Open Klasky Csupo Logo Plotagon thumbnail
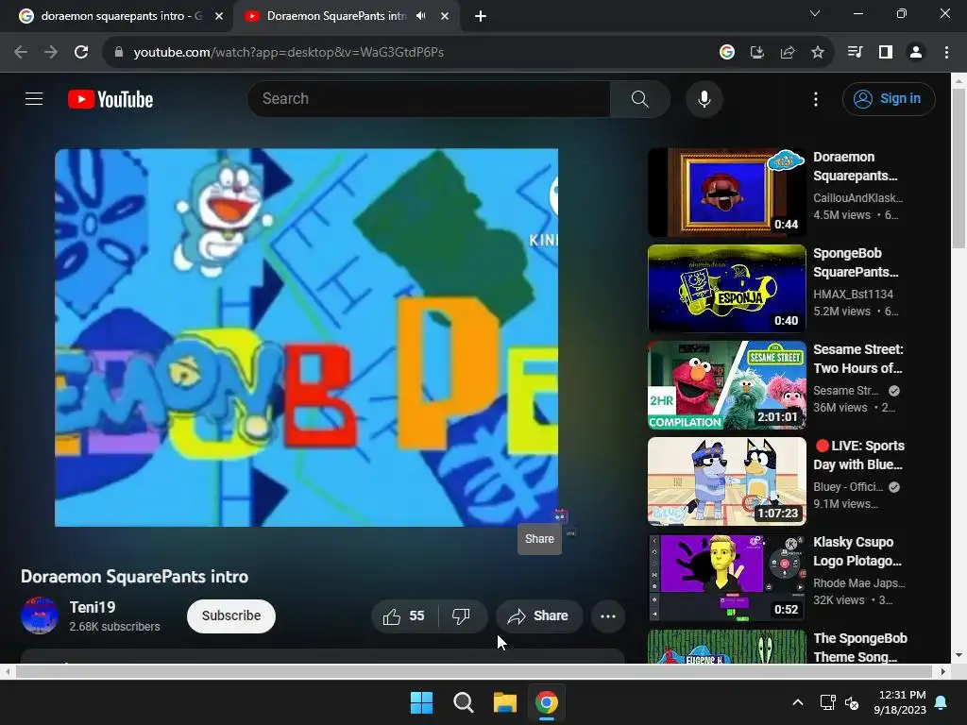This screenshot has width=967, height=725. (726, 577)
